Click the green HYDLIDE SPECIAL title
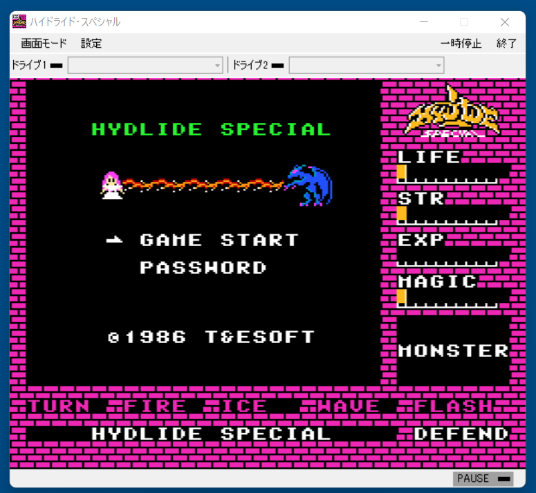This screenshot has width=536, height=493. [211, 129]
